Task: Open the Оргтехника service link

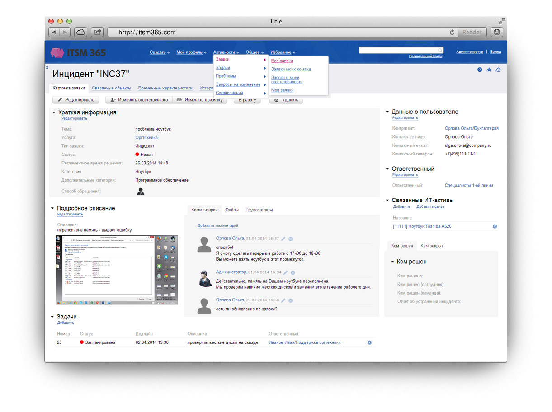Action: (146, 137)
